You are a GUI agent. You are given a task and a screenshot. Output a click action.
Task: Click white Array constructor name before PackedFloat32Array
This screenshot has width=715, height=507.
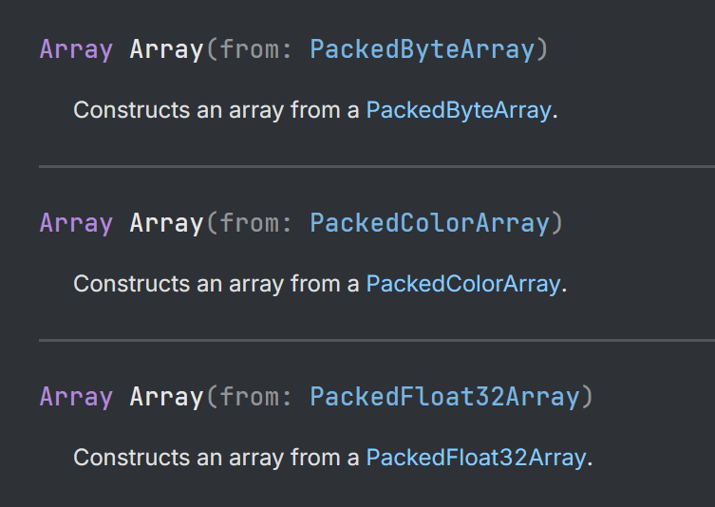166,397
